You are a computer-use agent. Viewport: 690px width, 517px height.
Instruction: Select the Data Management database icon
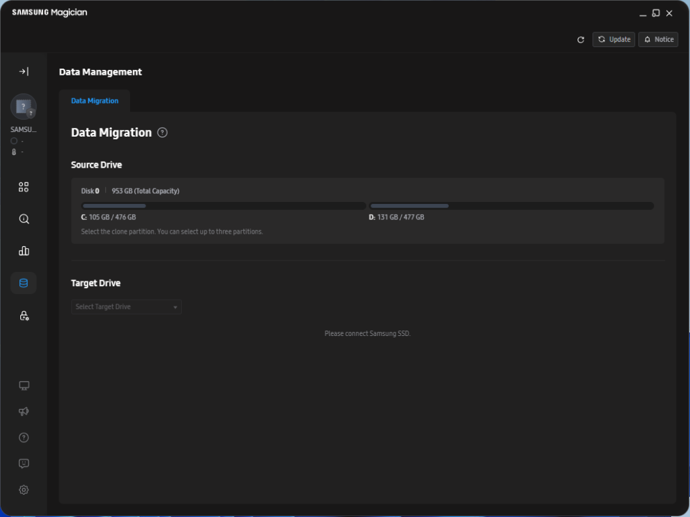(24, 283)
